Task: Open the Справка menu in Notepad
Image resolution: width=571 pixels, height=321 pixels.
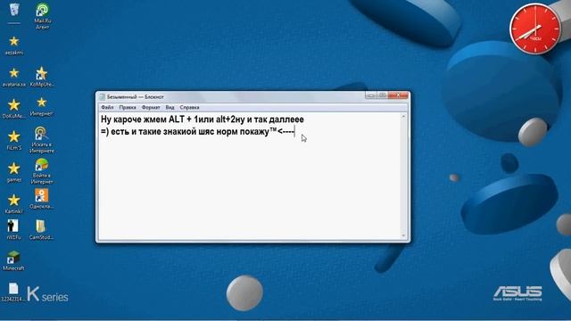Action: pyautogui.click(x=189, y=107)
